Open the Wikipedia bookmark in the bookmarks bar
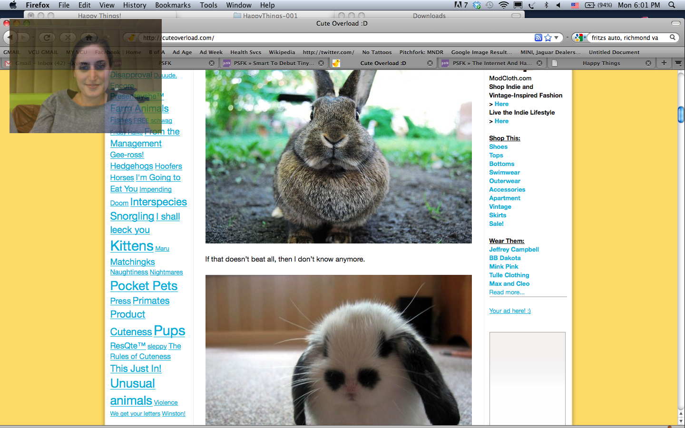The height and width of the screenshot is (428, 685). coord(282,52)
